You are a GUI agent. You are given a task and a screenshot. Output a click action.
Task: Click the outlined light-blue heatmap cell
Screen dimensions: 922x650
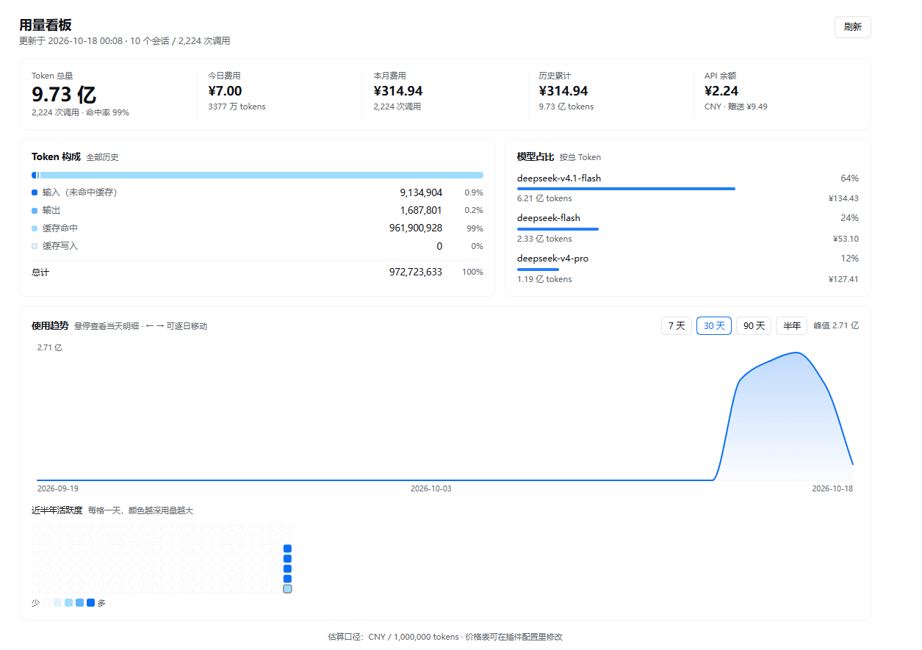coord(287,589)
